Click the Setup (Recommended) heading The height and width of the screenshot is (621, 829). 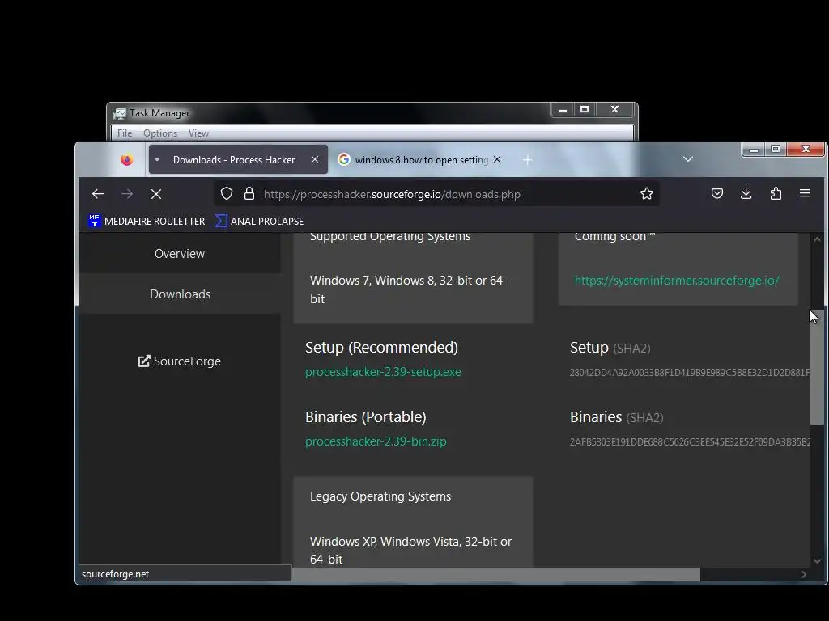tap(382, 348)
